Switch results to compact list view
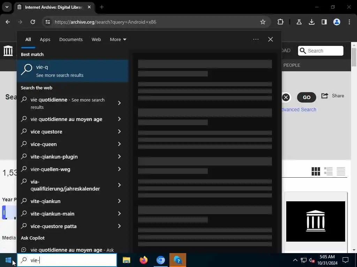 [341, 171]
